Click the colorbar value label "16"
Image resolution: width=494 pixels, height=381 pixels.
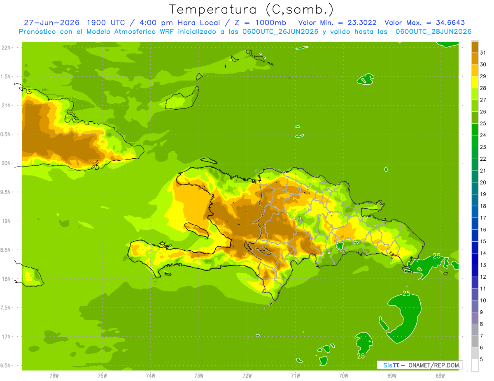483,230
